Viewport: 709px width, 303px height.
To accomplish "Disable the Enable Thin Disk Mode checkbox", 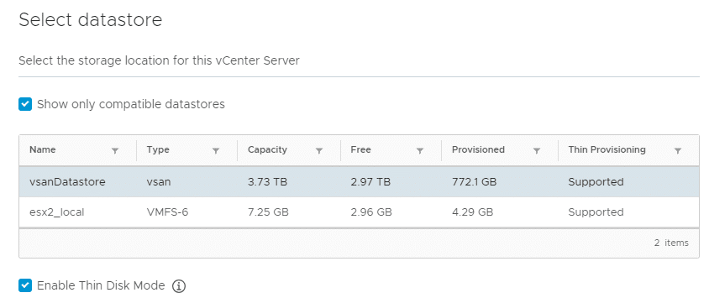I will click(x=25, y=285).
